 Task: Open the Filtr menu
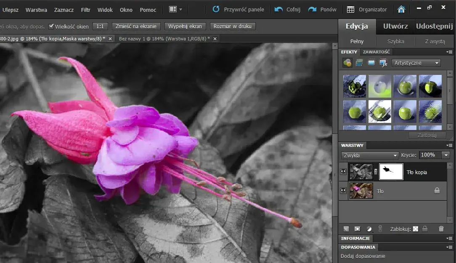pyautogui.click(x=85, y=9)
